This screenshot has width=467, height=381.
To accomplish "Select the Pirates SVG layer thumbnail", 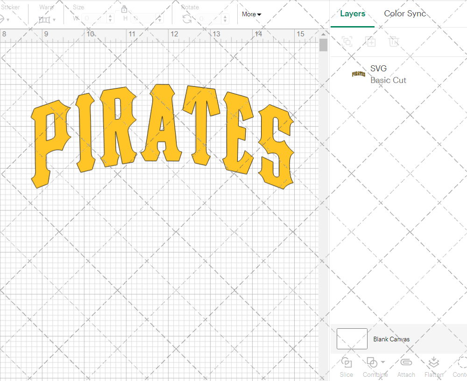I will tap(358, 74).
